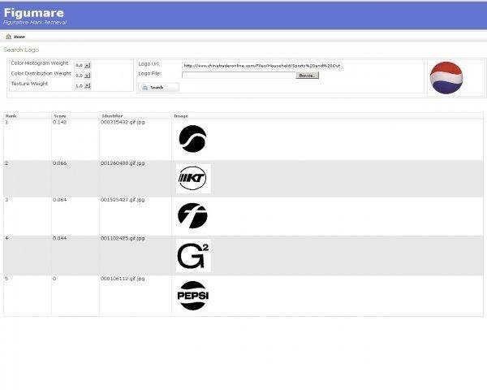Click the Logo Url label
Viewport: 487px width, 390px height.
[x=149, y=63]
